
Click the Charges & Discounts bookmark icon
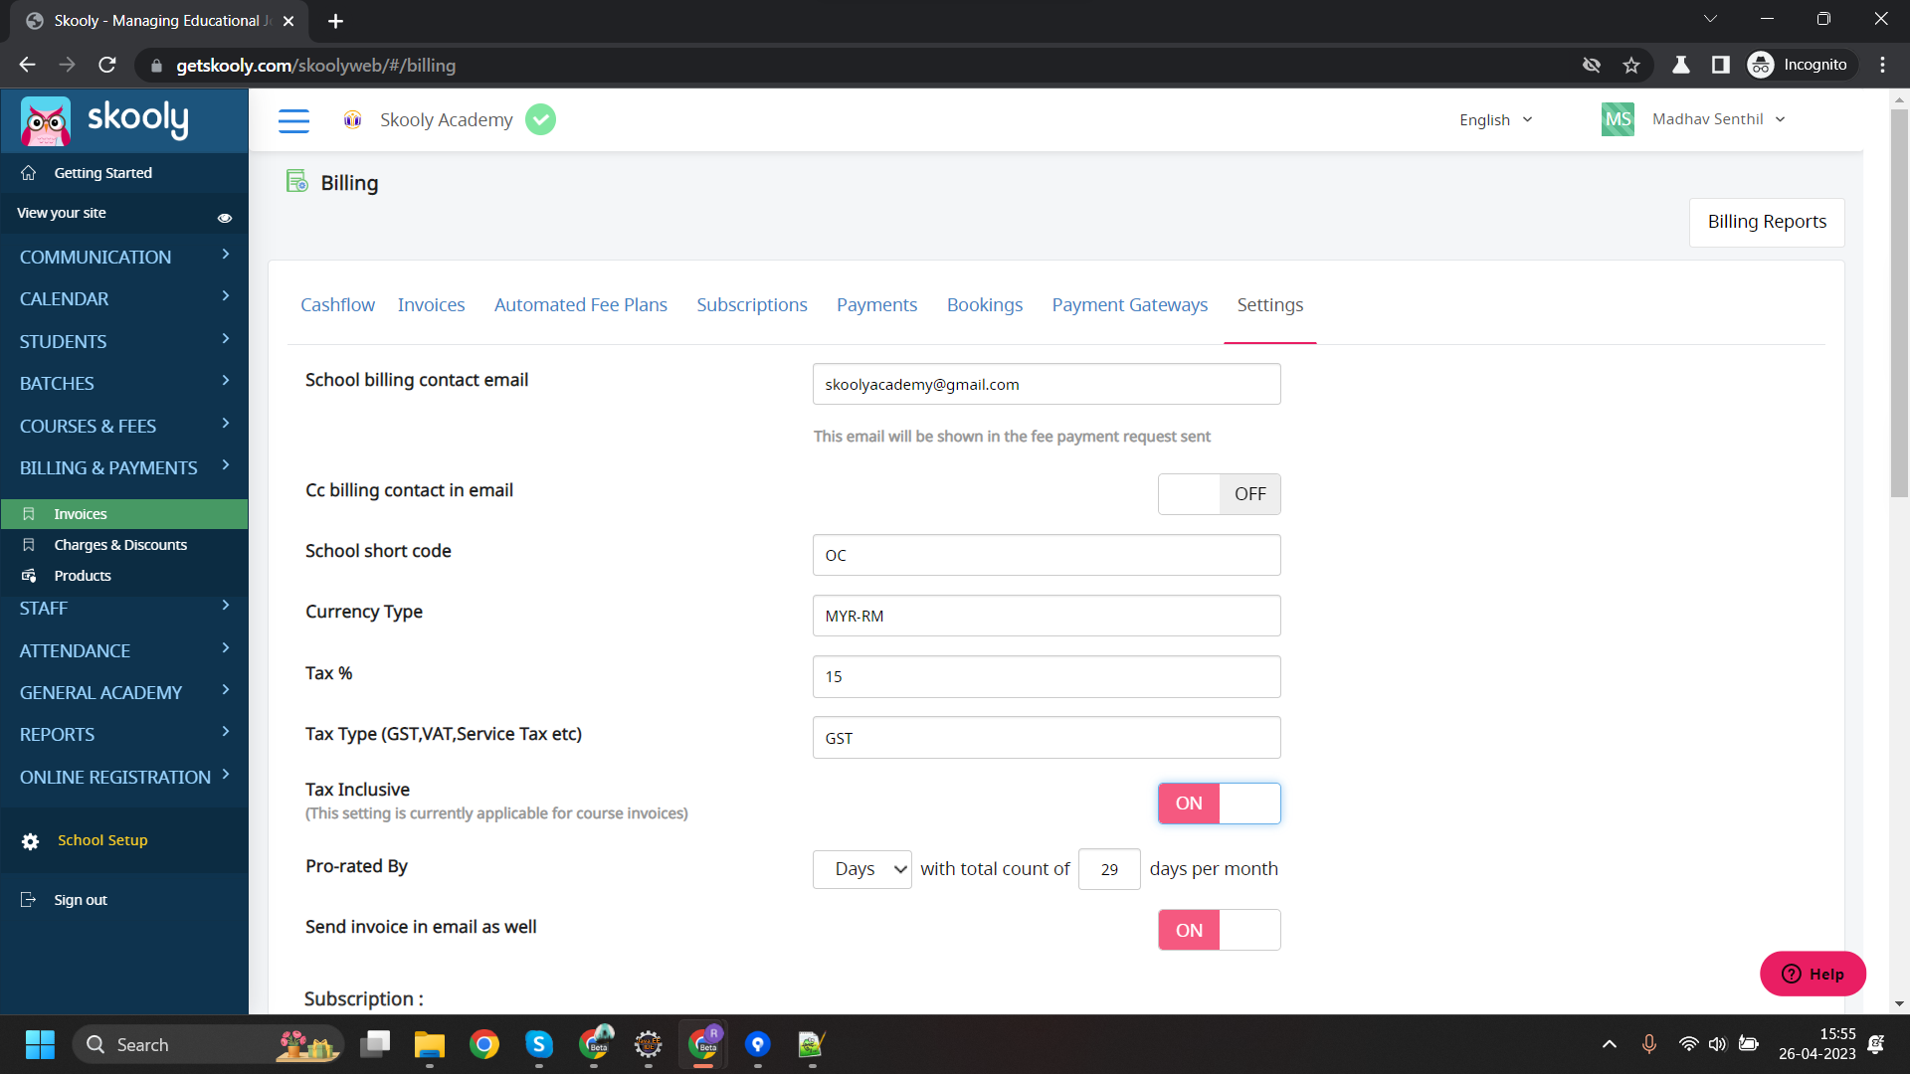pos(29,545)
